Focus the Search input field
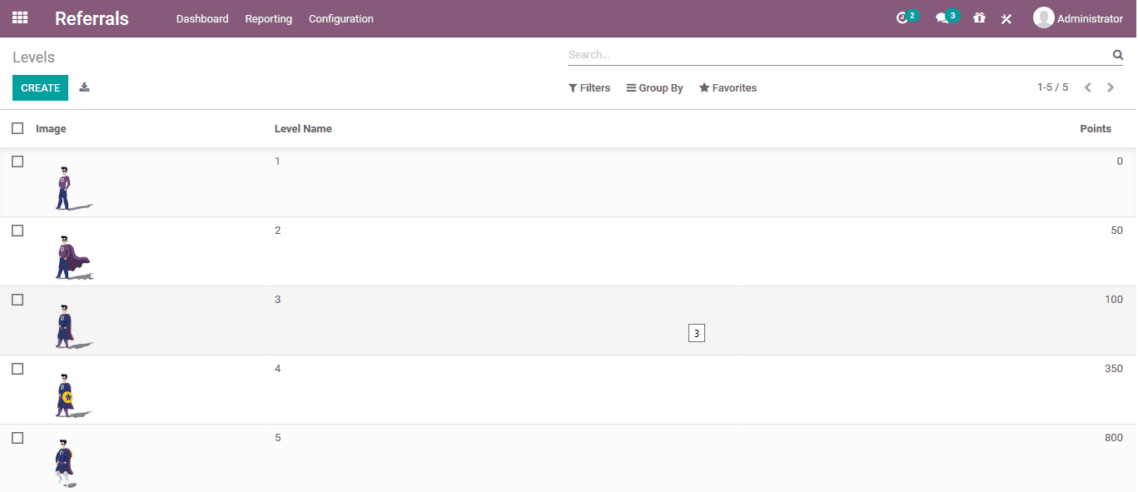This screenshot has width=1138, height=492. click(839, 55)
